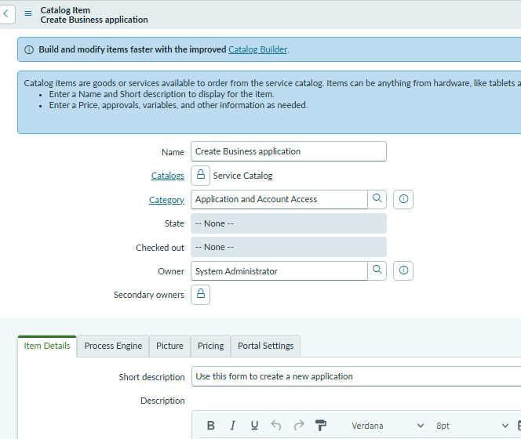
Task: Open the 8pt font size dropdown
Action: 472,426
